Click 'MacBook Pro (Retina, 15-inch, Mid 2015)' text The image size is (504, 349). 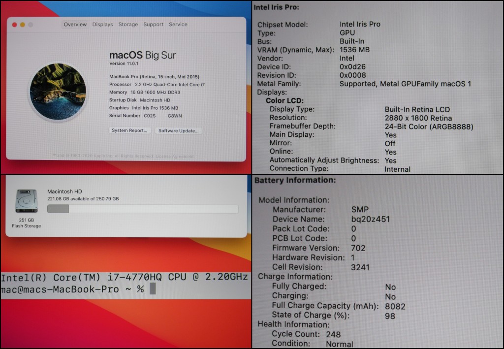coord(154,77)
